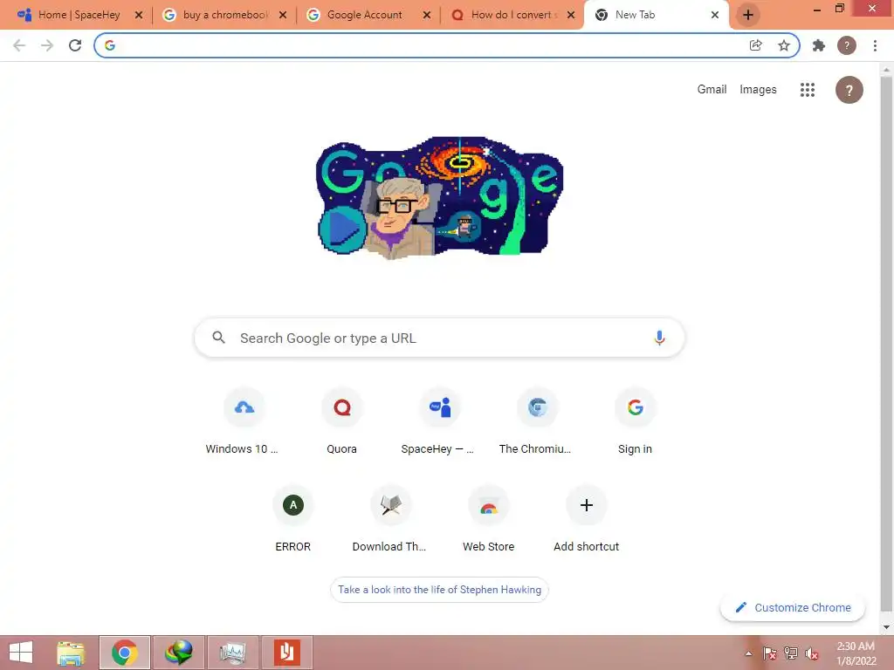Image resolution: width=894 pixels, height=670 pixels.
Task: Open the Quora shortcut
Action: coord(341,421)
